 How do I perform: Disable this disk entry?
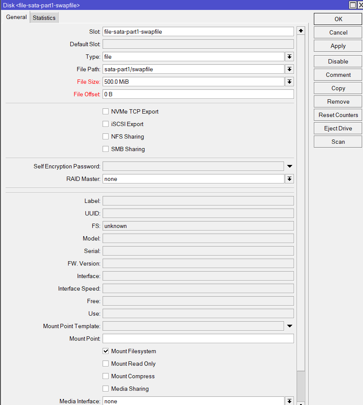pyautogui.click(x=338, y=61)
